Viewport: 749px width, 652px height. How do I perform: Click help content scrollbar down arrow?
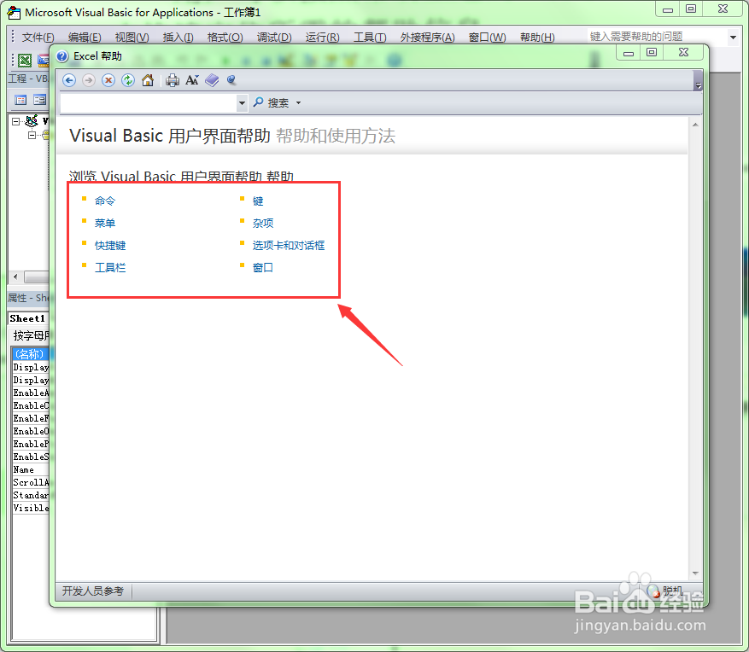pyautogui.click(x=695, y=573)
